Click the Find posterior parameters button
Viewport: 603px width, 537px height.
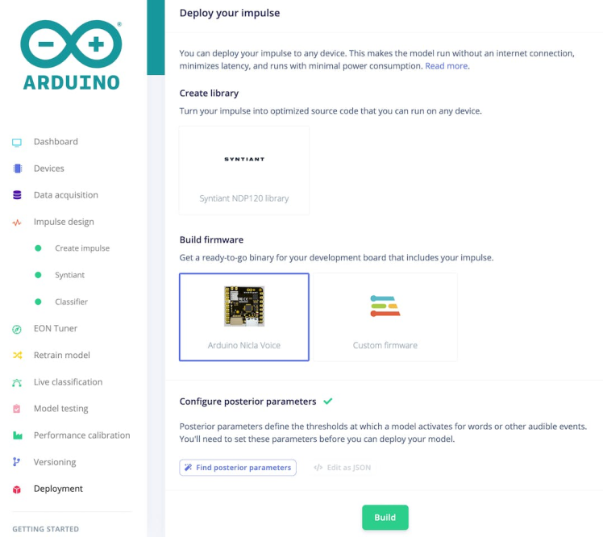click(237, 468)
